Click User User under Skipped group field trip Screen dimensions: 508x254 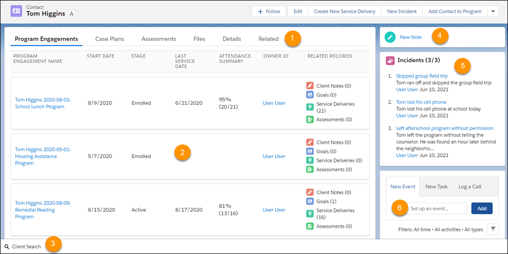coord(407,90)
